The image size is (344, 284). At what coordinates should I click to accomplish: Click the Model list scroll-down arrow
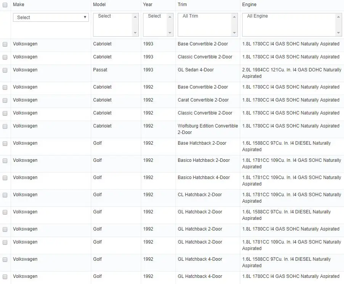click(x=135, y=33)
